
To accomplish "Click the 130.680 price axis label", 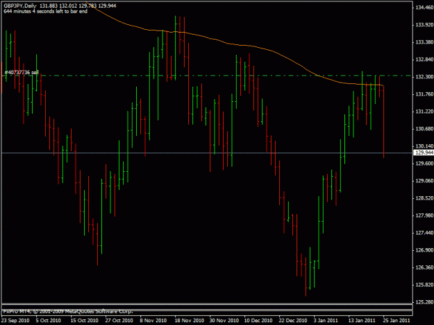I will [424, 129].
